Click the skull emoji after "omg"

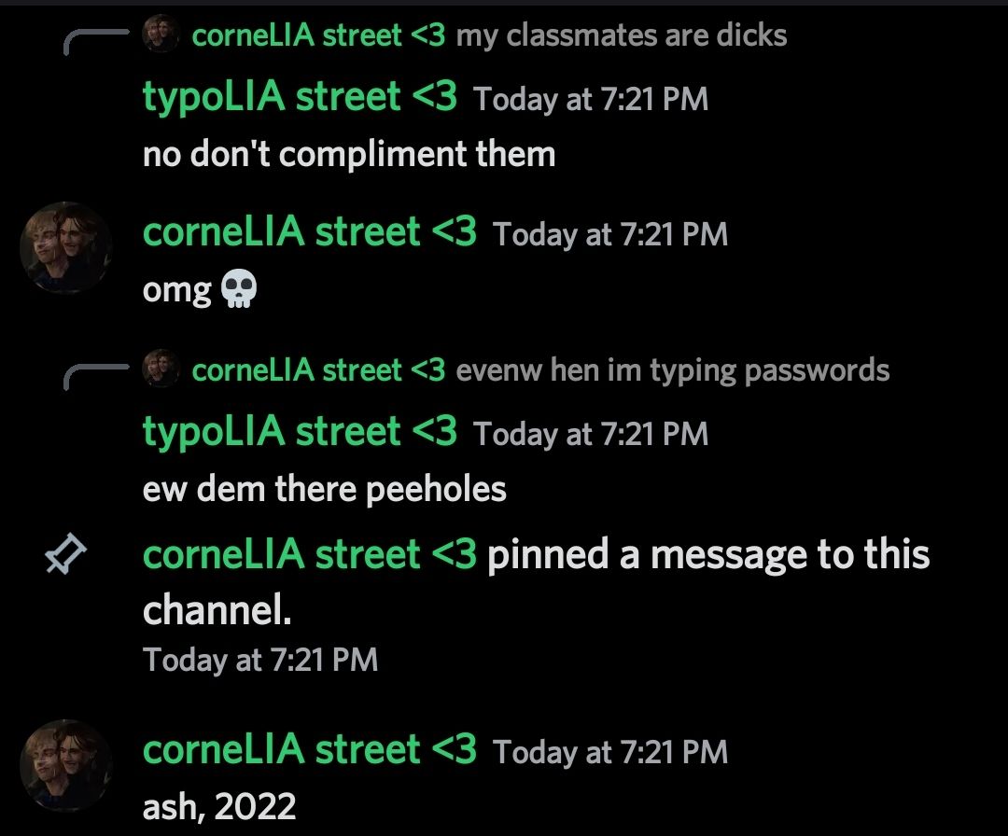click(x=239, y=288)
